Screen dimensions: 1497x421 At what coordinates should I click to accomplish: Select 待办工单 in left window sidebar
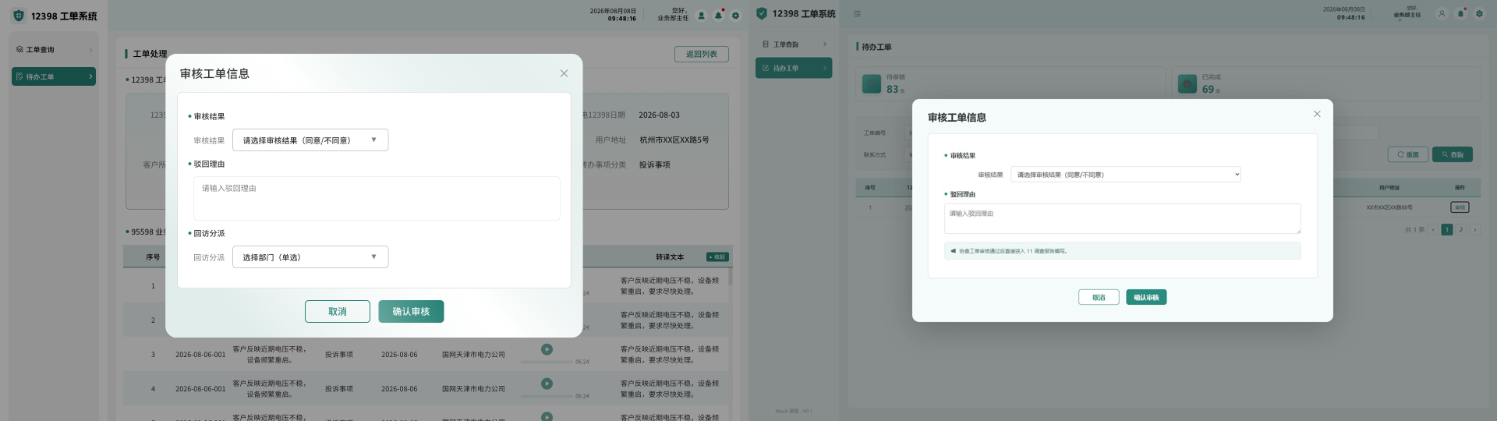[x=53, y=76]
